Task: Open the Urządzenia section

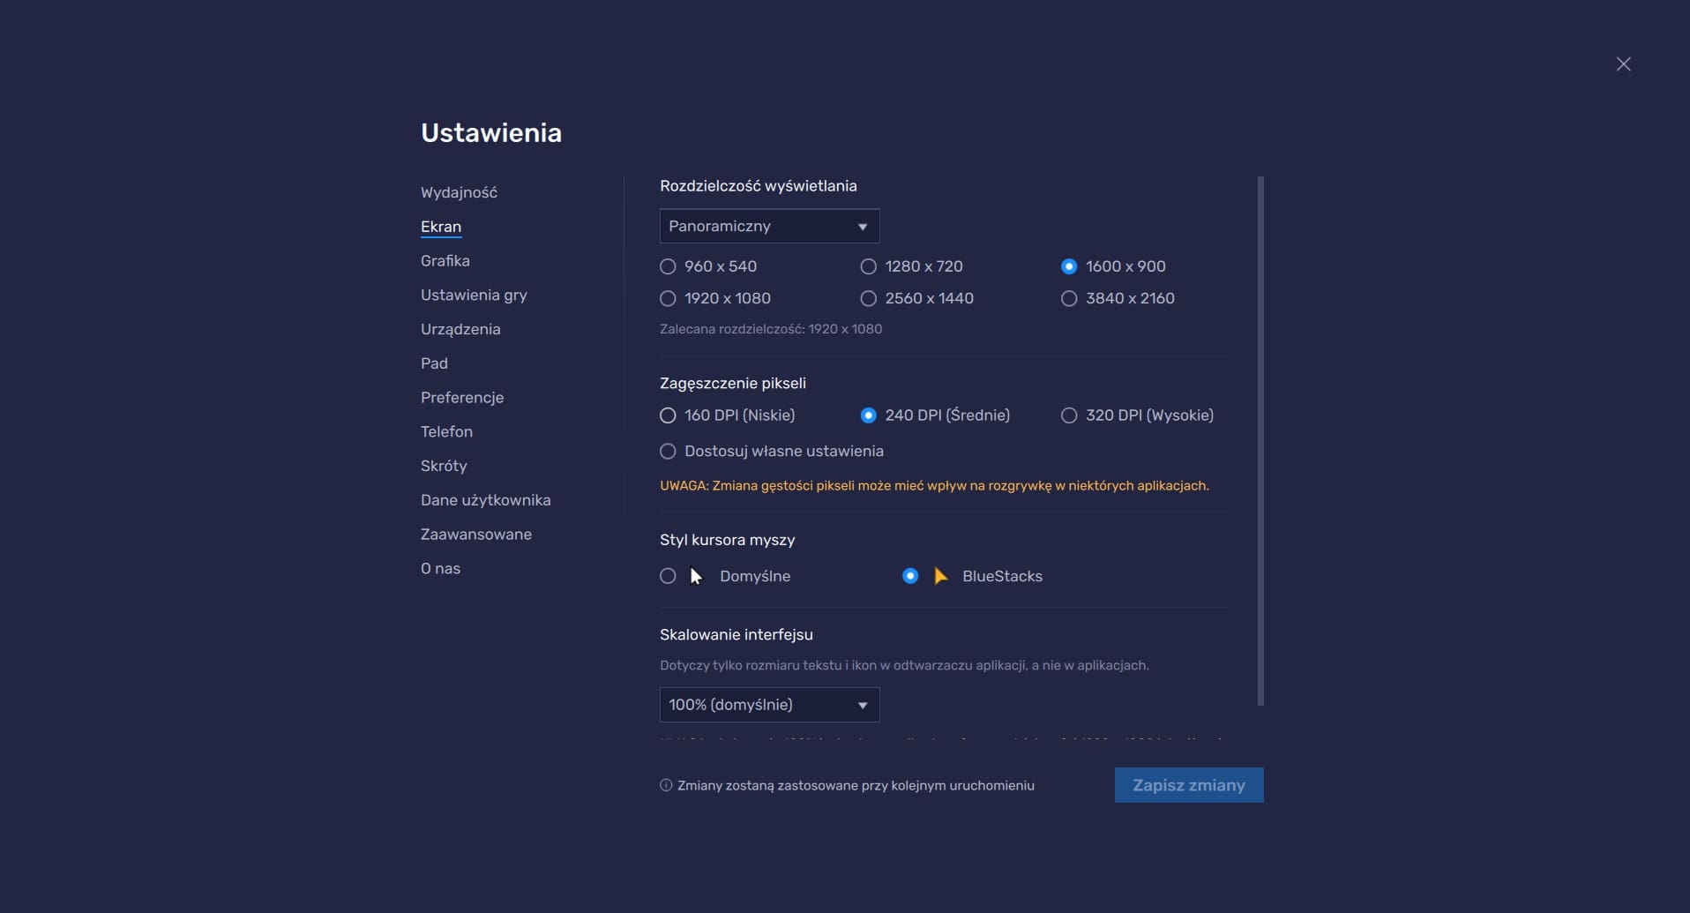Action: 460,329
